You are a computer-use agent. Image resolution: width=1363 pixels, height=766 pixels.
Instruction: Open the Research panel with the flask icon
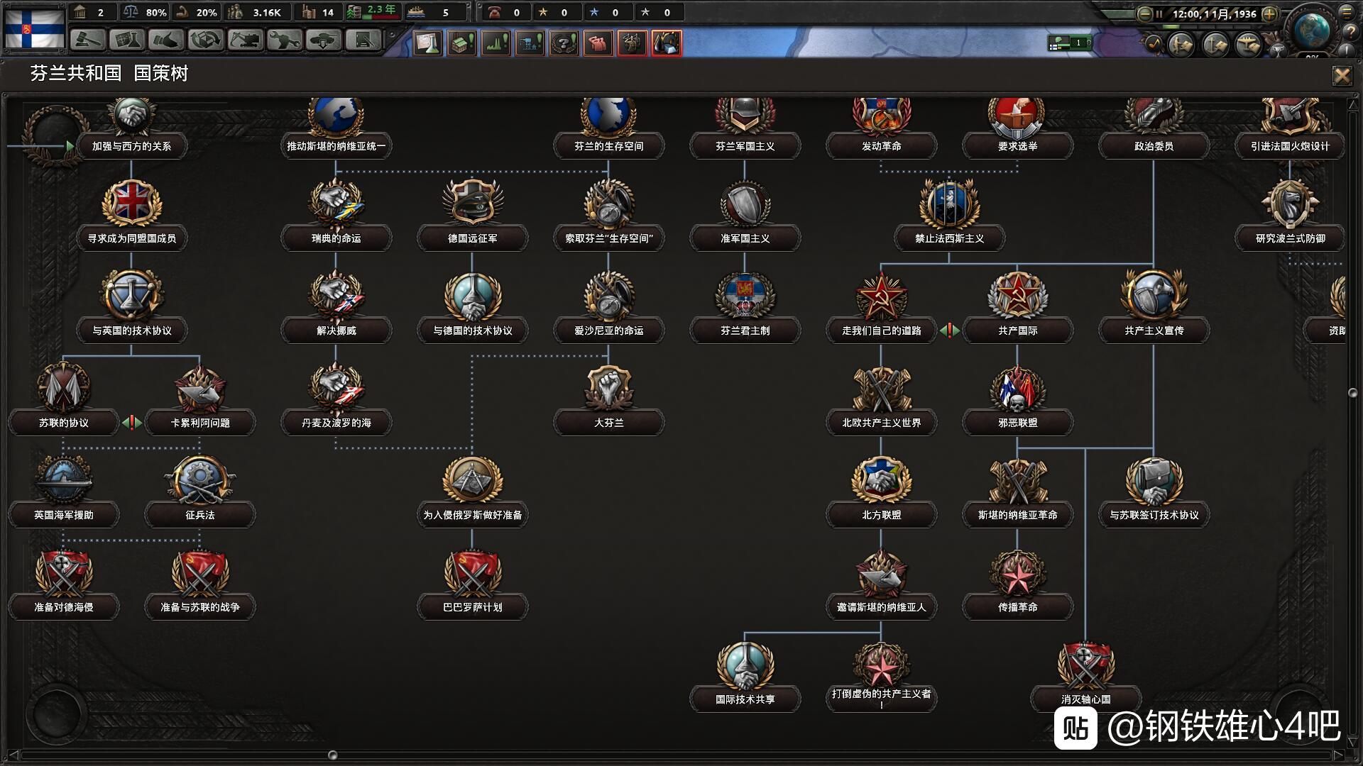coord(127,40)
